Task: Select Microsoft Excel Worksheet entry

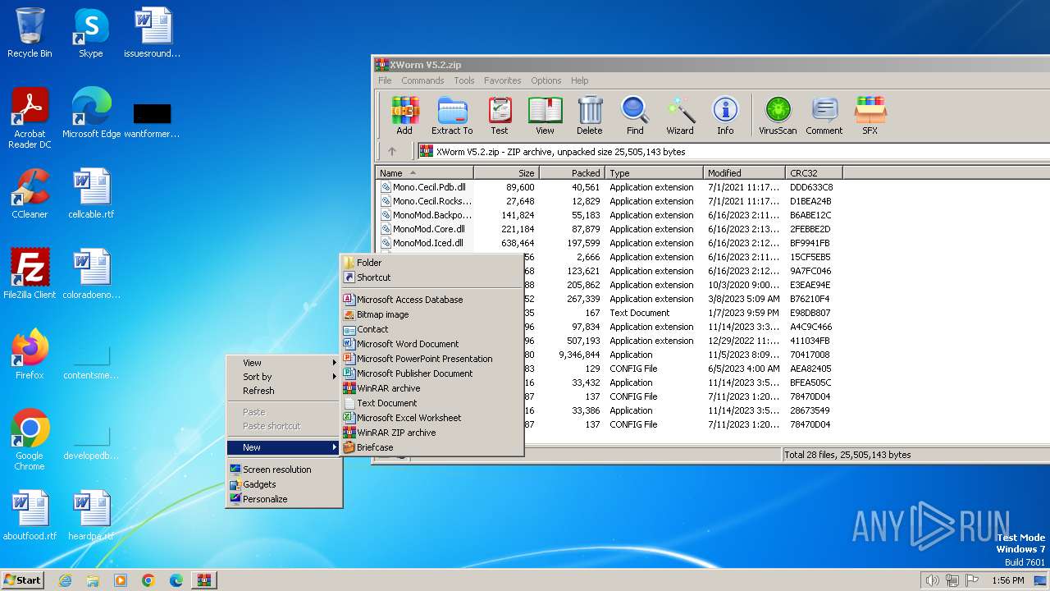Action: click(x=432, y=418)
